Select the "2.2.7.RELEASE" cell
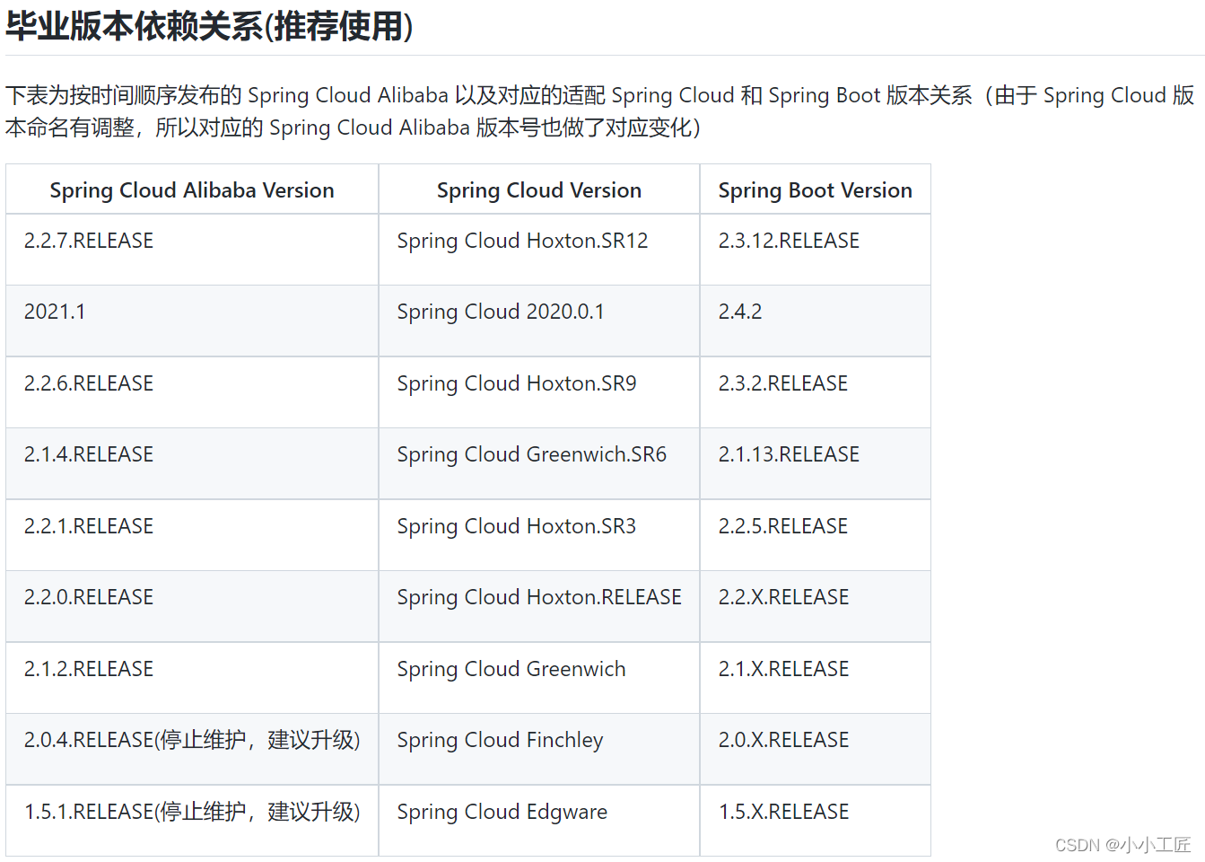Image resolution: width=1205 pixels, height=862 pixels. (192, 250)
